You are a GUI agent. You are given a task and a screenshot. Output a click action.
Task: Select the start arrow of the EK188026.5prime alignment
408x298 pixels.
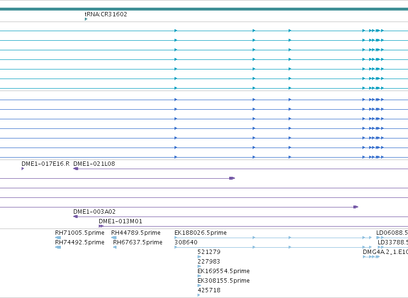tap(176, 238)
